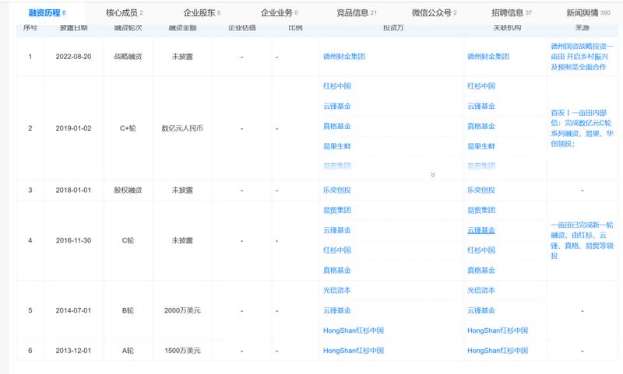Select 未披露 amount in the 2016-11-30 row
The image size is (623, 374).
point(182,240)
